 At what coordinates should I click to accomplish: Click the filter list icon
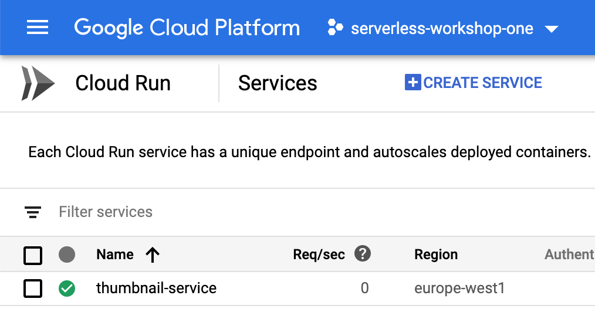[x=33, y=212]
